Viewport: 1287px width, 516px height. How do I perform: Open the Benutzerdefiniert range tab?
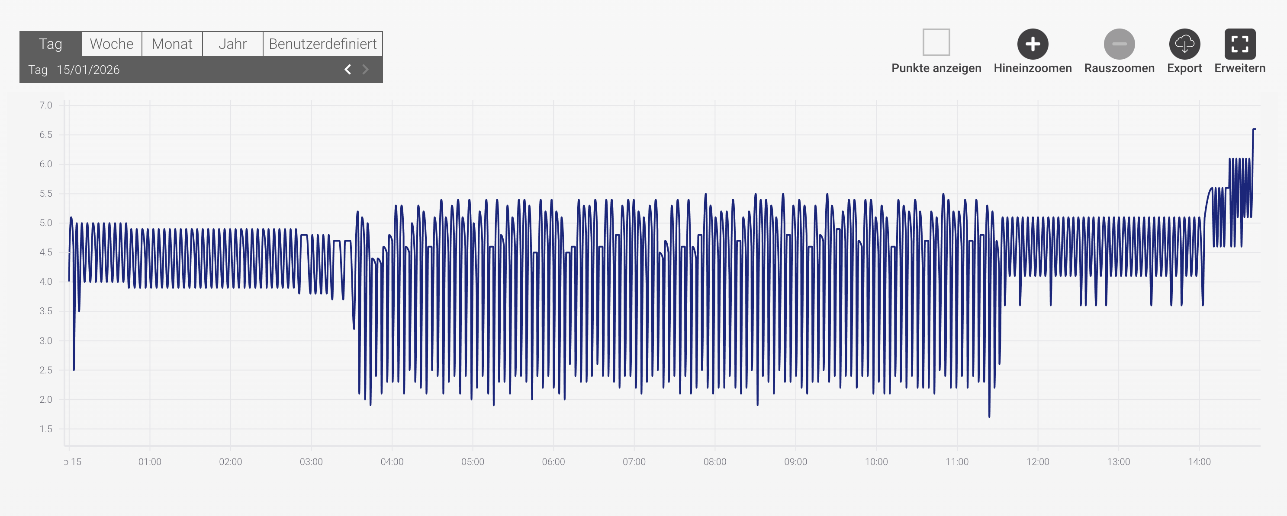click(x=322, y=44)
